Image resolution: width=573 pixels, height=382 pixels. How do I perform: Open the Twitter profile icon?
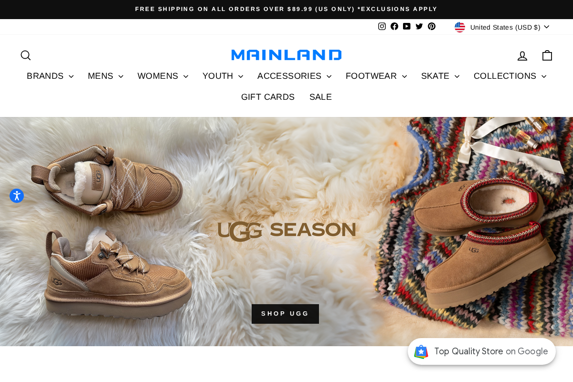click(x=419, y=26)
